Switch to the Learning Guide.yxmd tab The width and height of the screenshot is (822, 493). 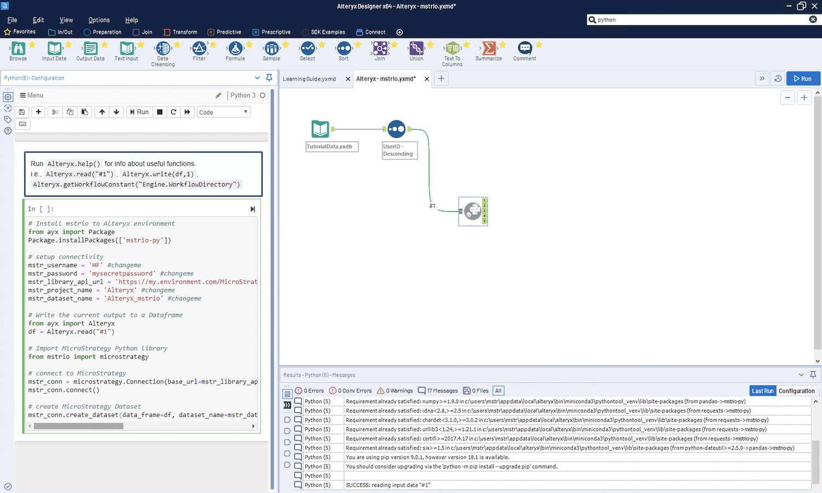pyautogui.click(x=309, y=78)
